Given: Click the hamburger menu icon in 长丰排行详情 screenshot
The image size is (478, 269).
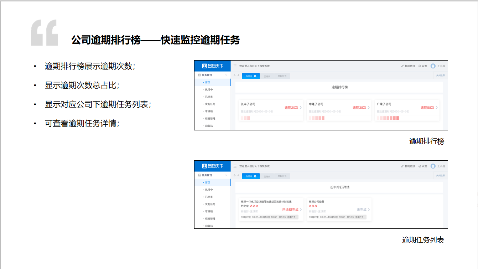Looking at the screenshot, I should click(x=235, y=166).
